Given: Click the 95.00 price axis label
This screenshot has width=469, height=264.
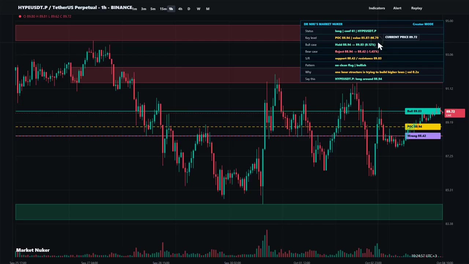Looking at the screenshot, I should 449,21.
